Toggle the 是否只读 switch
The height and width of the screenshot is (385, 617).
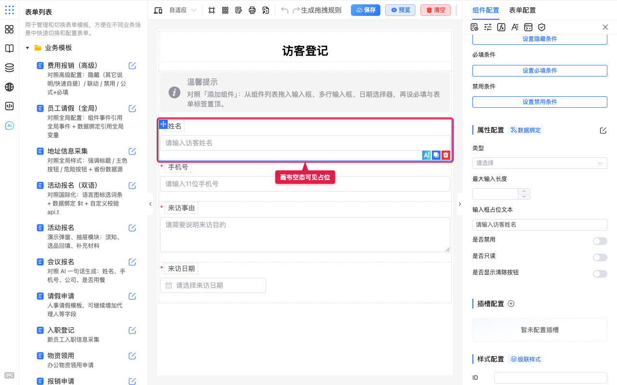600,257
